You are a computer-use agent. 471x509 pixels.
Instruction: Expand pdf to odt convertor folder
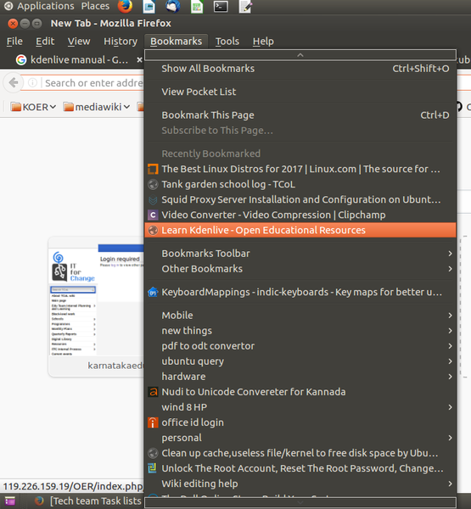click(x=300, y=346)
